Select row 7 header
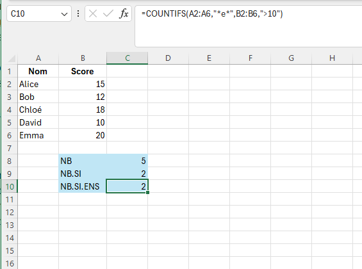The height and width of the screenshot is (269, 362). pos(9,148)
